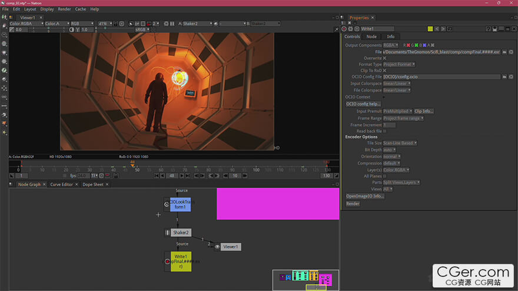Expand the Tile Size dropdown
This screenshot has width=518, height=291.
400,143
